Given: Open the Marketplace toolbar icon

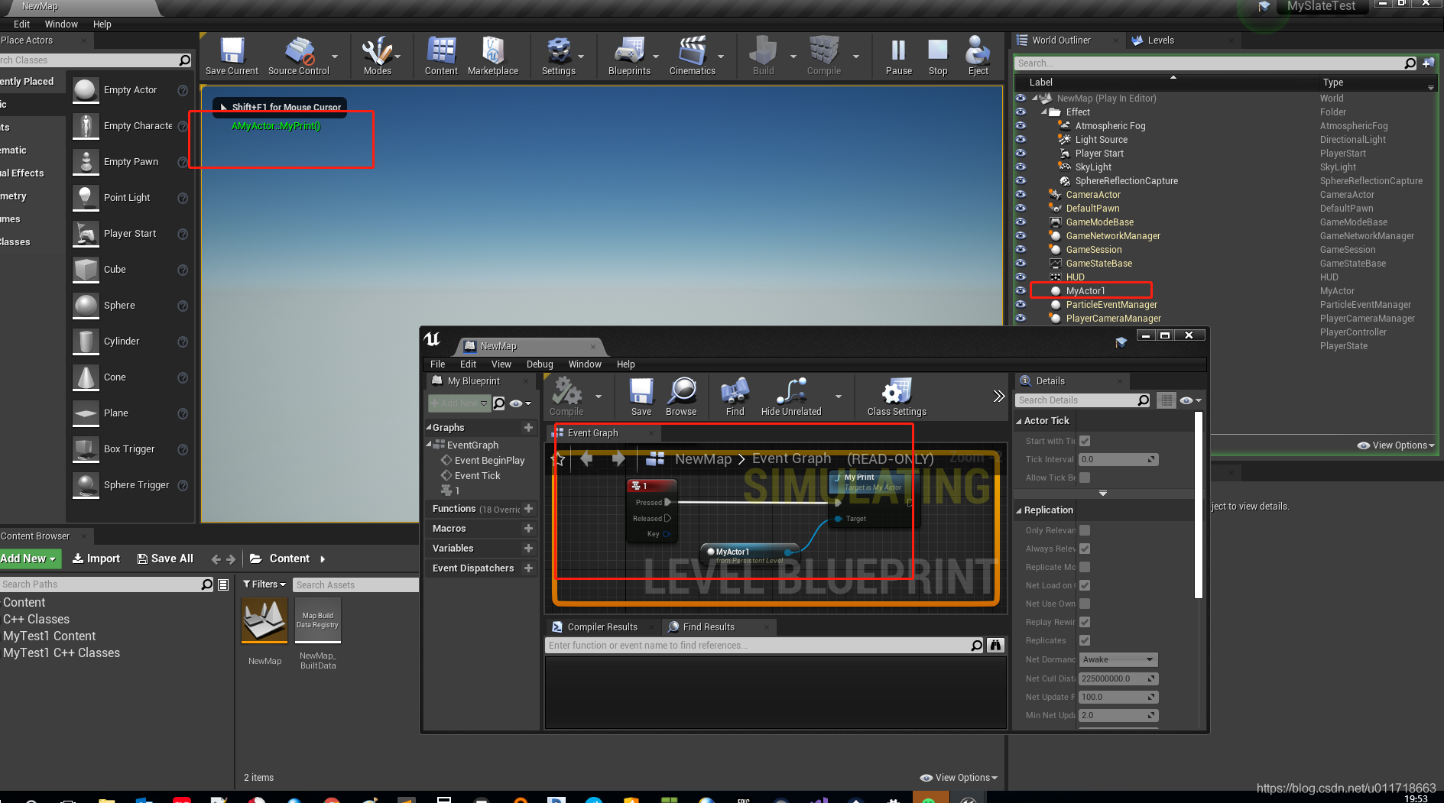Looking at the screenshot, I should tap(493, 56).
